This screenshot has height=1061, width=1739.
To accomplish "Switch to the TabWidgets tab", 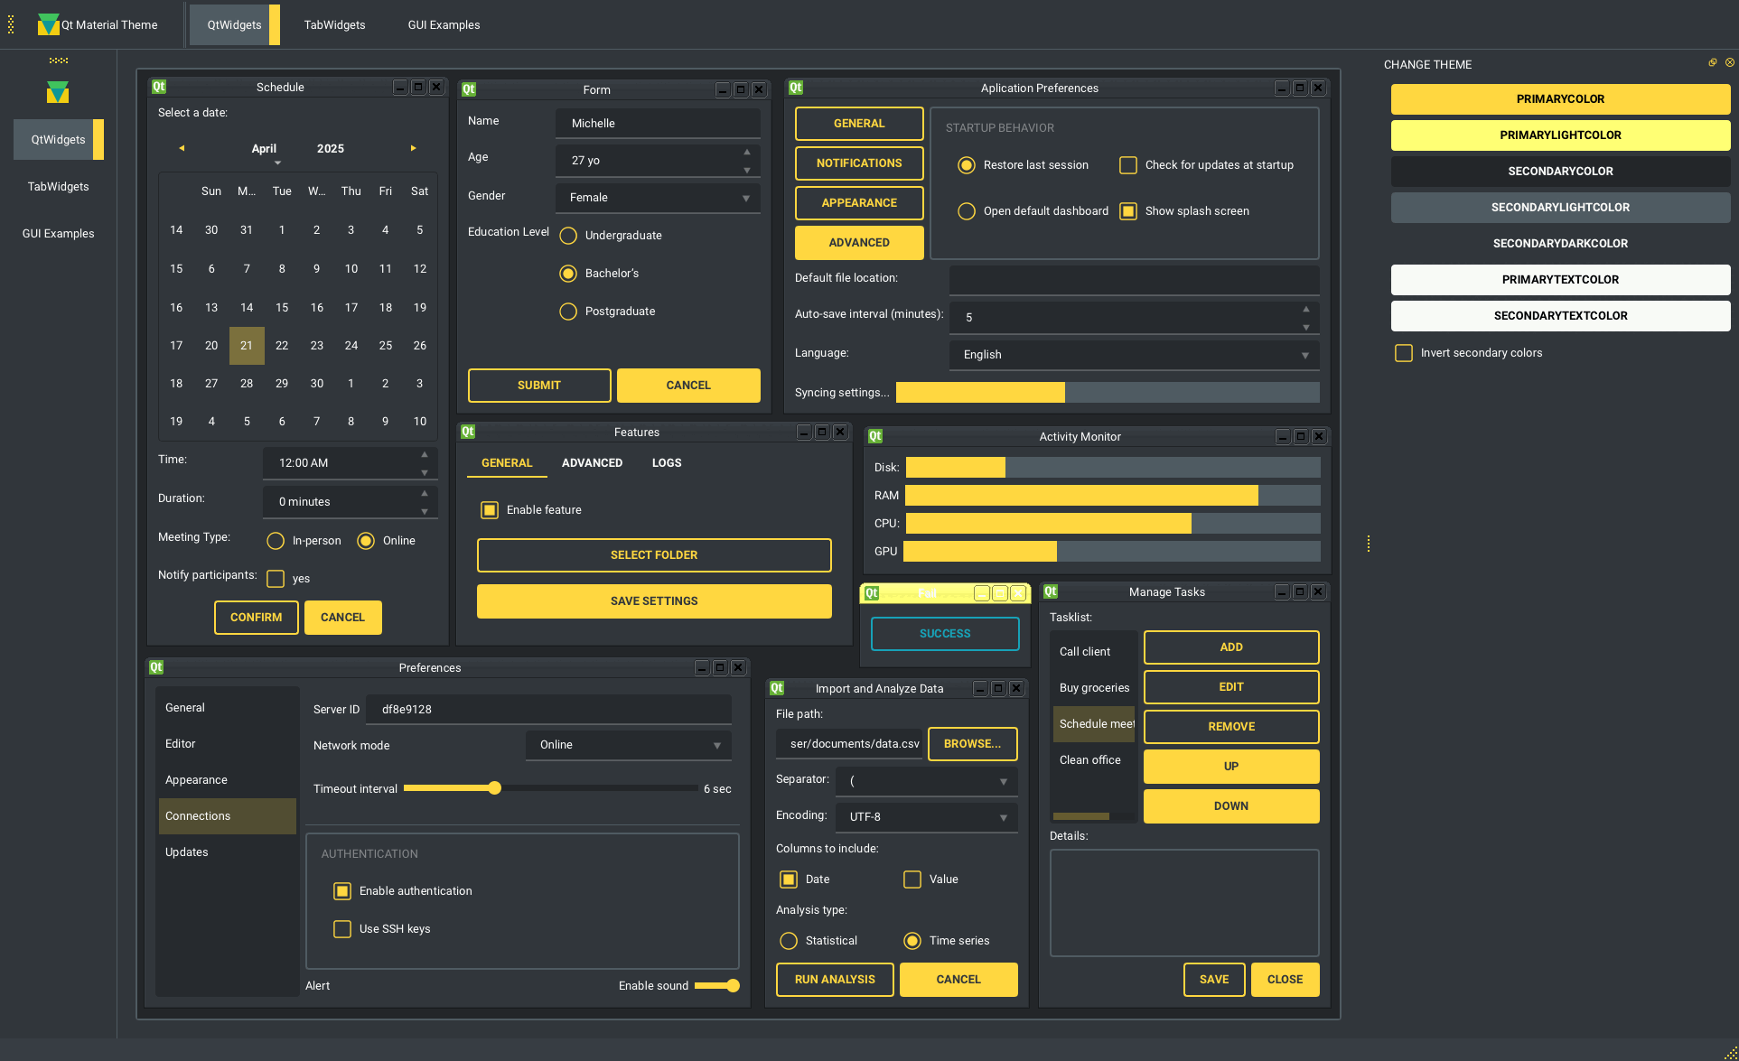I will [x=334, y=24].
